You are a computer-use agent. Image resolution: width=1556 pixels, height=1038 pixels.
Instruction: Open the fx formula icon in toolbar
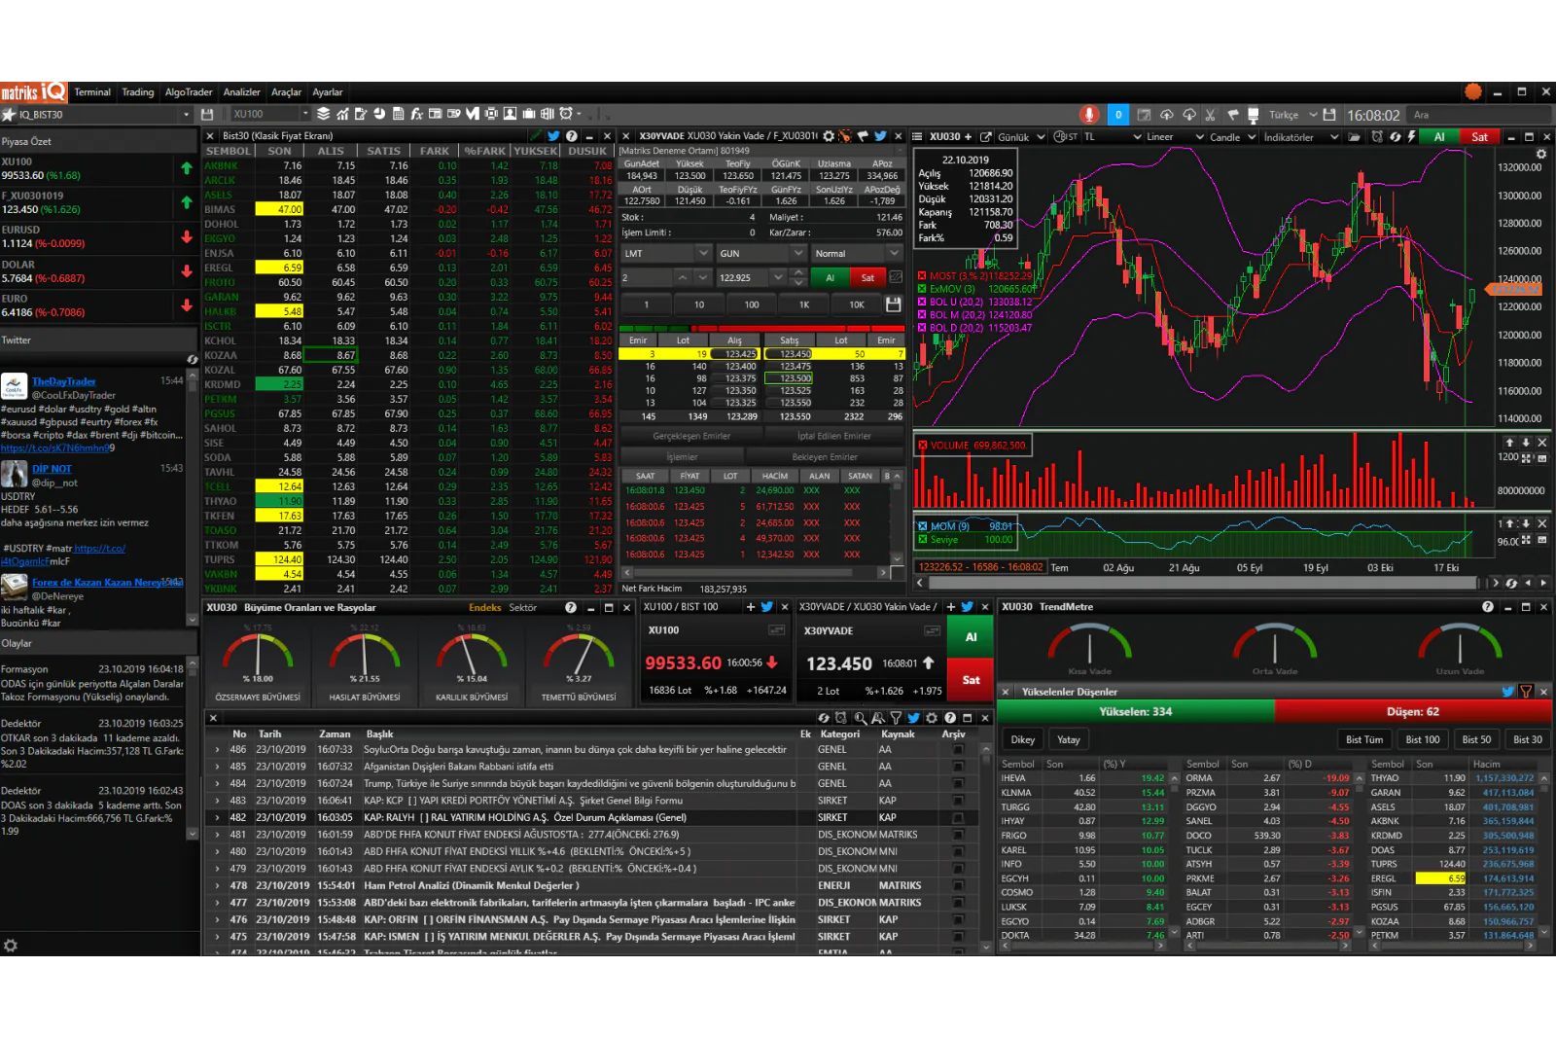(416, 114)
